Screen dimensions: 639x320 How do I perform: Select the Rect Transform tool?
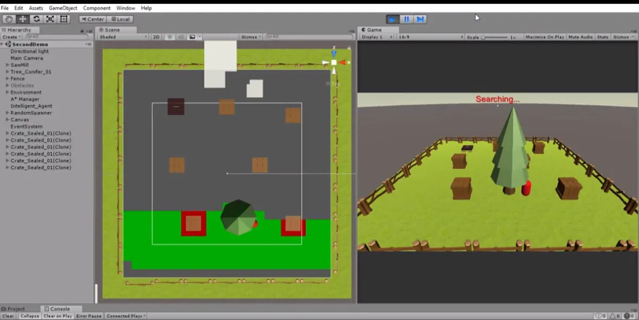tap(64, 19)
